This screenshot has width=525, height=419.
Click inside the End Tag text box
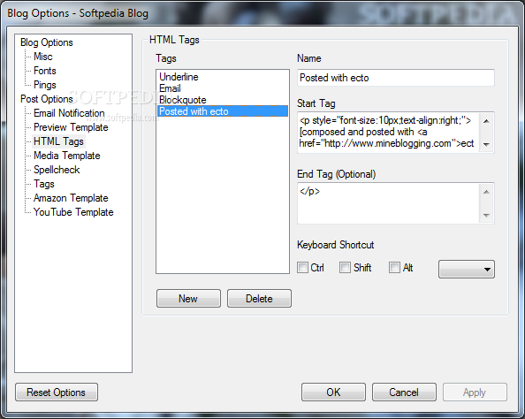coord(388,203)
